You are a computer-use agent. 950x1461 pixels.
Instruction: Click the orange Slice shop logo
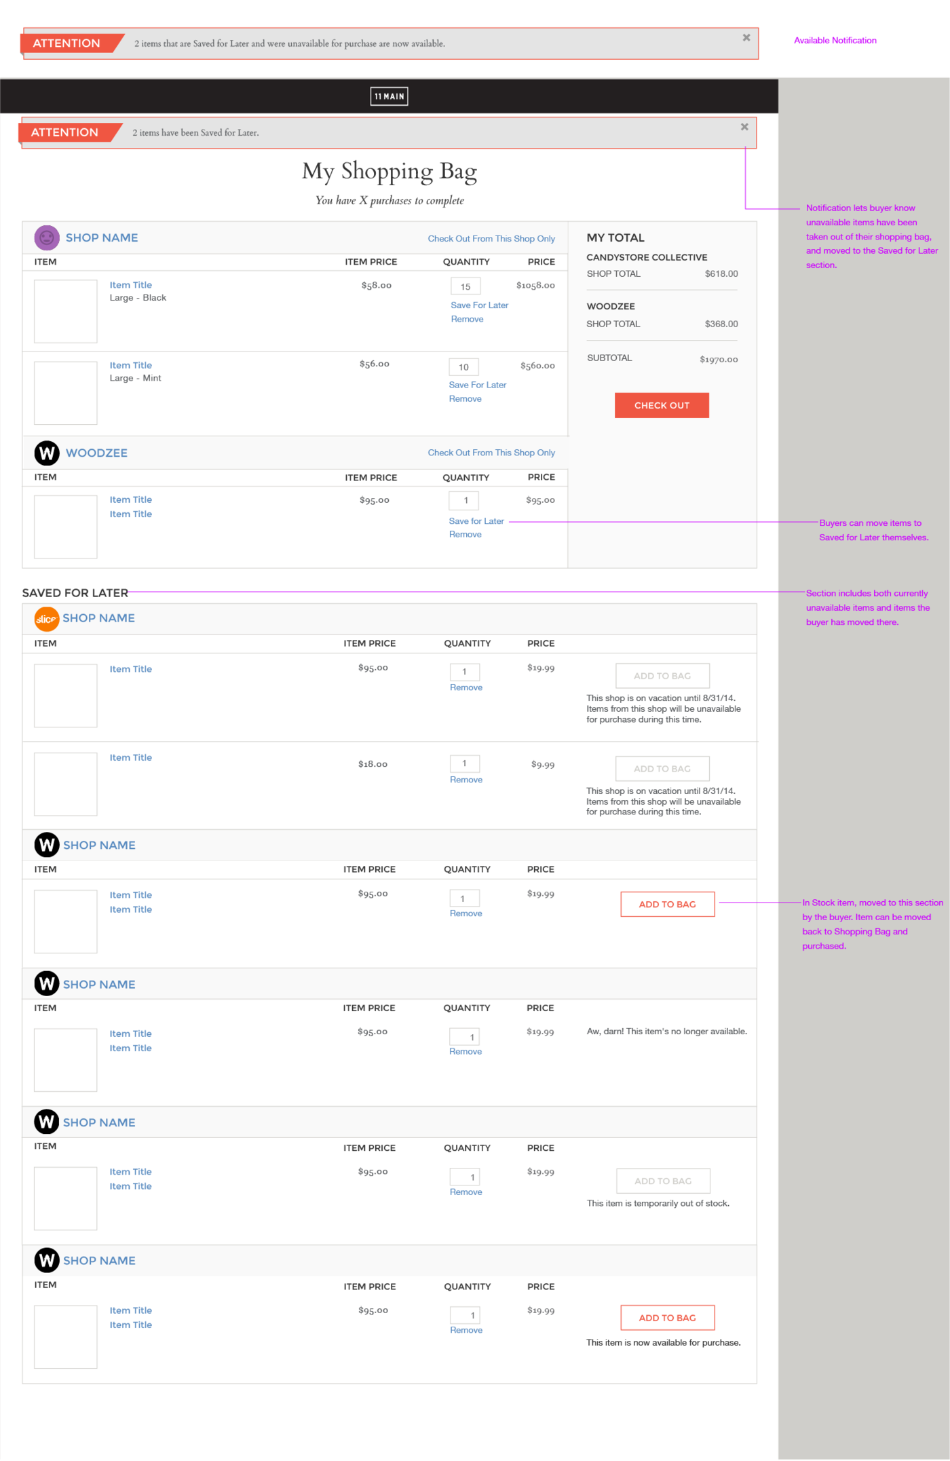click(47, 619)
